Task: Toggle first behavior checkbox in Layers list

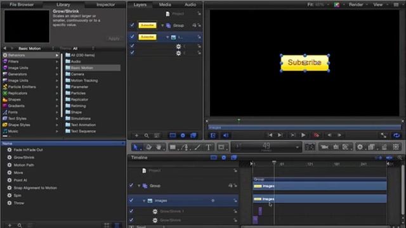Action: (x=132, y=46)
